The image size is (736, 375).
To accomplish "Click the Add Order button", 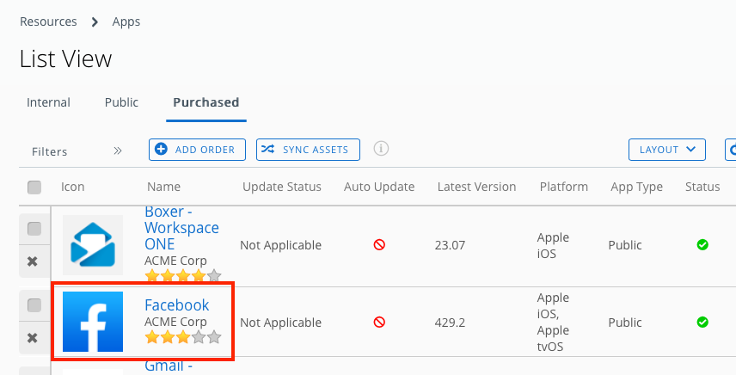I will pyautogui.click(x=197, y=150).
